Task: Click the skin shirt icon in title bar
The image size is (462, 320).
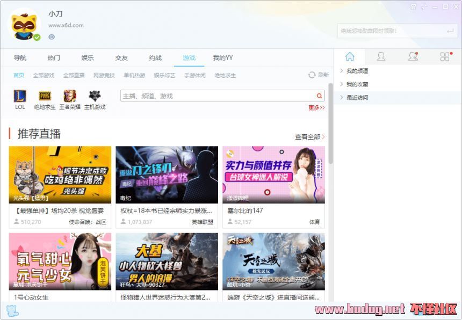Action: coord(413,7)
